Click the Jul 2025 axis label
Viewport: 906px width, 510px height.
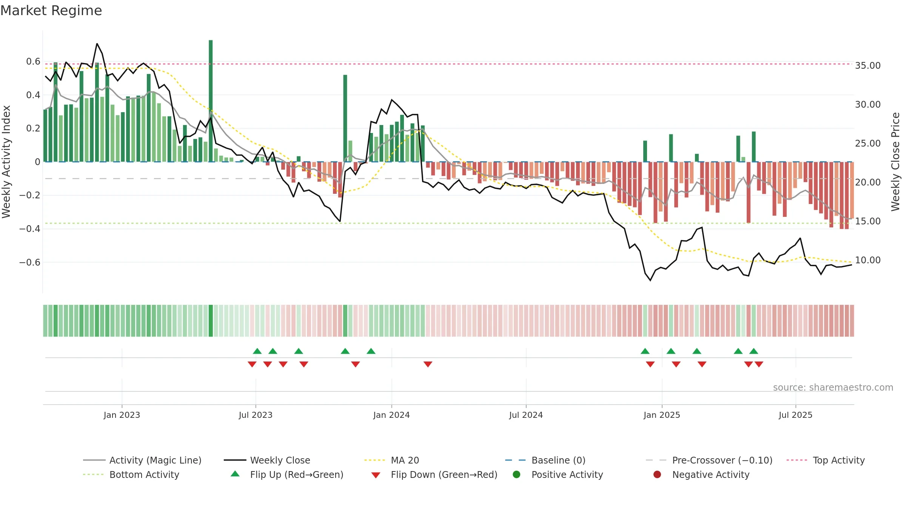[x=795, y=415]
